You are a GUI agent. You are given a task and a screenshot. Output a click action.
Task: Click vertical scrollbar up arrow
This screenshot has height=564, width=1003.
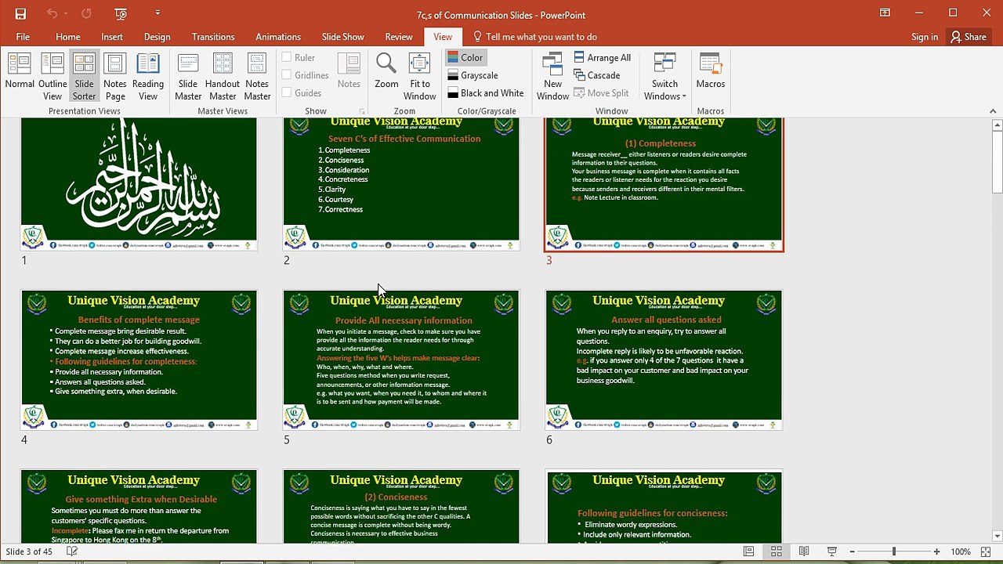(997, 125)
